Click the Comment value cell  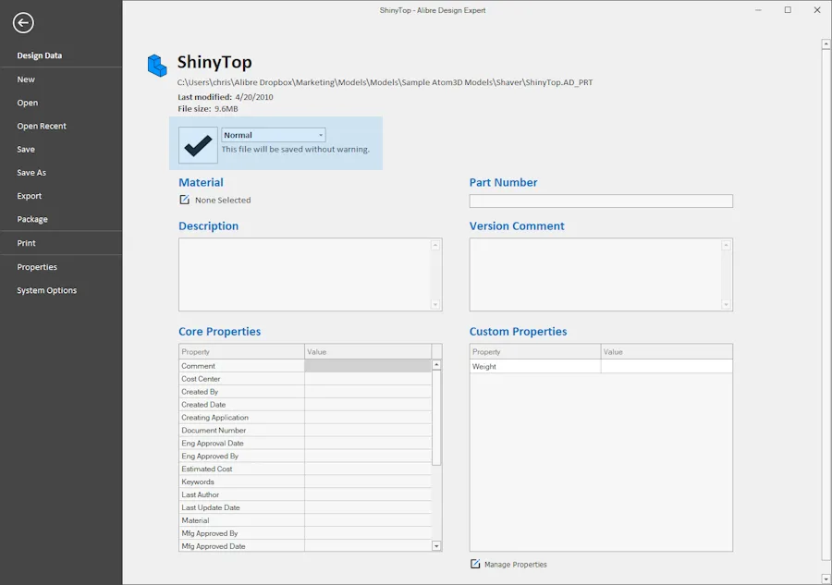368,365
